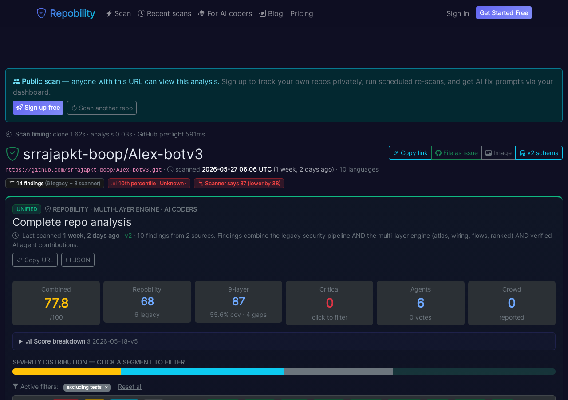Go to Recent scans
568x400 pixels.
coord(165,13)
